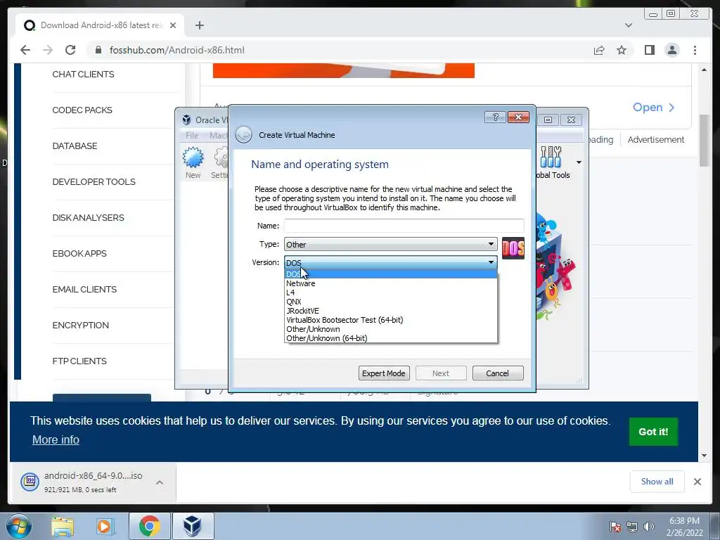Click the Next button
Viewport: 720px width, 540px height.
click(x=441, y=373)
